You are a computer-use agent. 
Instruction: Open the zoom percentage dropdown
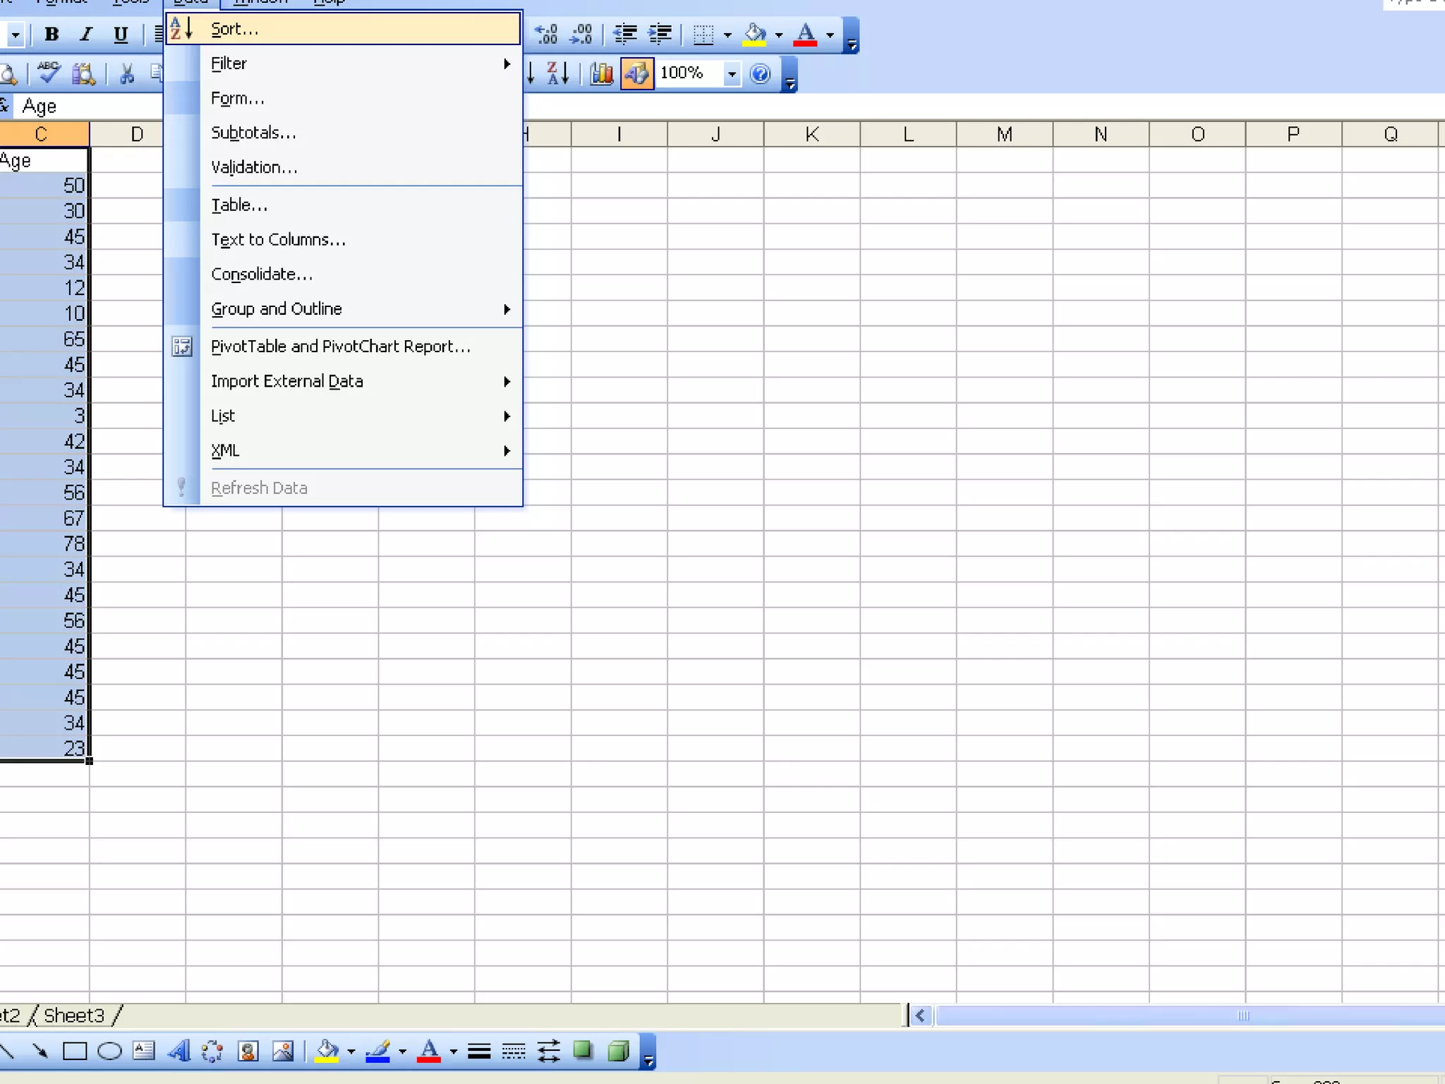tap(732, 73)
